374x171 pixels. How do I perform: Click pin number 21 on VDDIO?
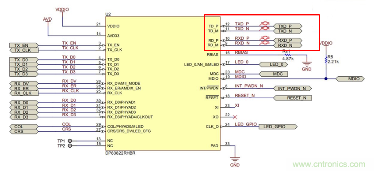coord(99,24)
